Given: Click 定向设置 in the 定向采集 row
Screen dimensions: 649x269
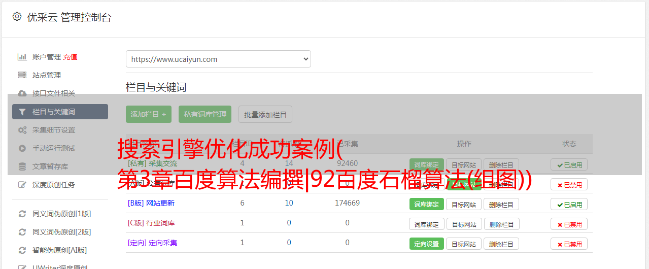Looking at the screenshot, I should (426, 244).
